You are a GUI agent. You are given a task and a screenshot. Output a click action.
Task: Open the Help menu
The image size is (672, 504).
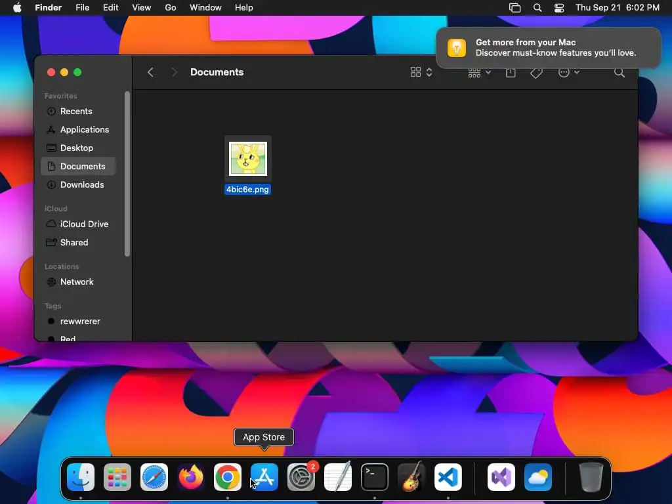click(x=244, y=8)
